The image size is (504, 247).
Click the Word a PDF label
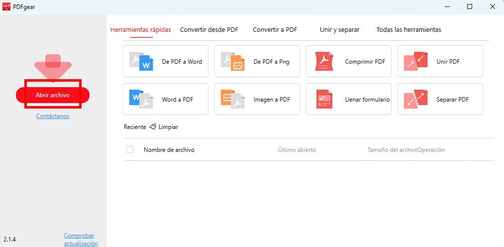click(x=178, y=100)
